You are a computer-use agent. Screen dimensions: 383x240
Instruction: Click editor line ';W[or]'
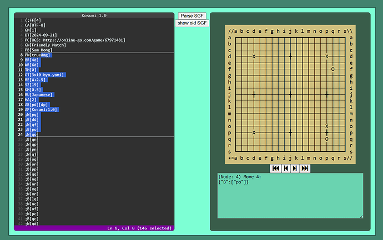tap(32, 165)
